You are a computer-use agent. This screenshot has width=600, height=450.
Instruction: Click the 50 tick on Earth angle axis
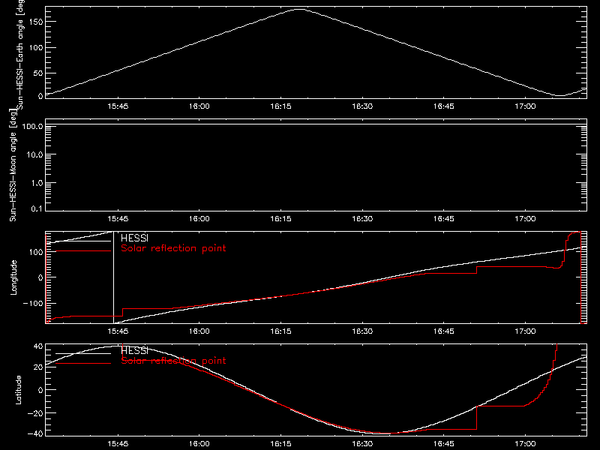[x=38, y=73]
